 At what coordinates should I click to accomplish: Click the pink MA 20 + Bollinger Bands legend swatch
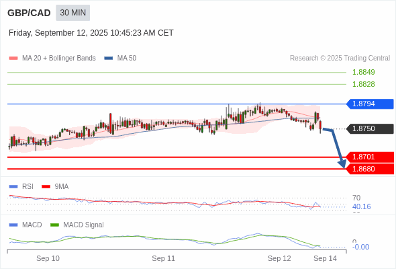click(x=13, y=59)
